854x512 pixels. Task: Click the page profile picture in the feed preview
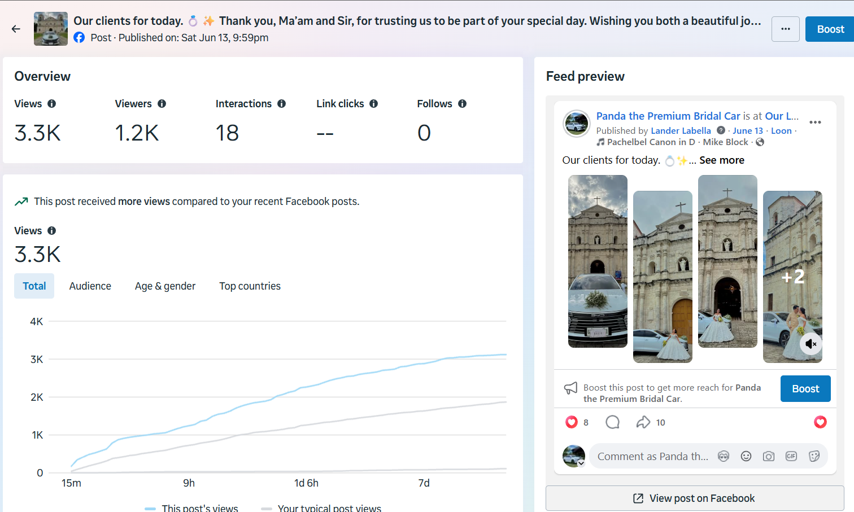(577, 124)
